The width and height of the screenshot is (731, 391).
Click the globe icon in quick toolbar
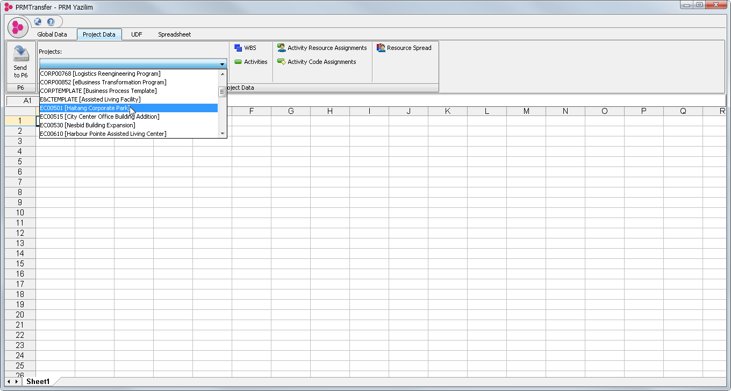[x=38, y=22]
